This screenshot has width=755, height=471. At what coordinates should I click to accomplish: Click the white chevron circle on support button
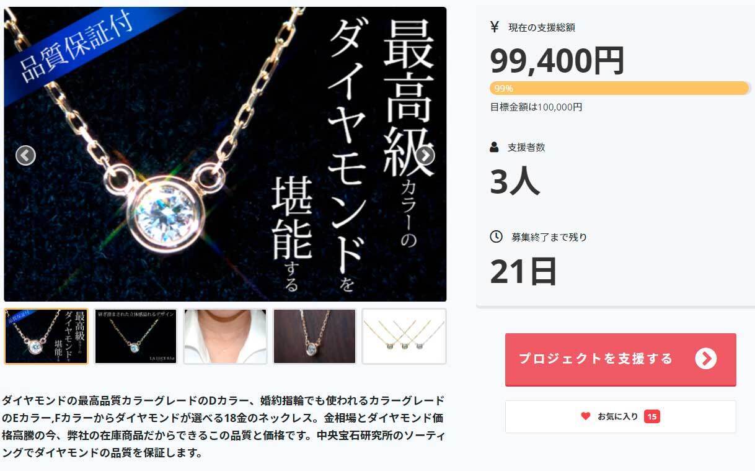click(705, 359)
